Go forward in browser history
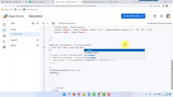Screen dimensions: 173x97 pyautogui.click(x=6, y=6)
